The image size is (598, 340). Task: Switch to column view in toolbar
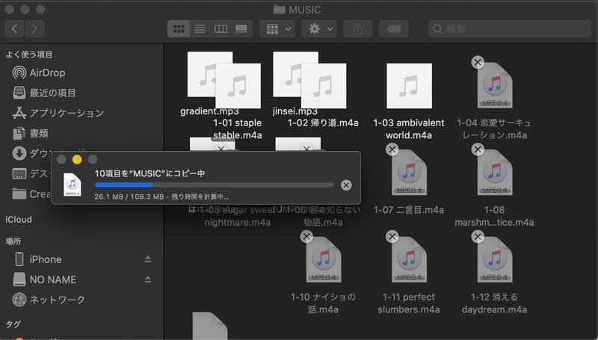pyautogui.click(x=221, y=29)
